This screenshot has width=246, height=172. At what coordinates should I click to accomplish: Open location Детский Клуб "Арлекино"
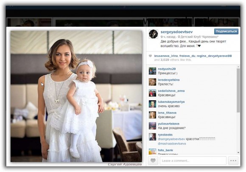[198, 37]
